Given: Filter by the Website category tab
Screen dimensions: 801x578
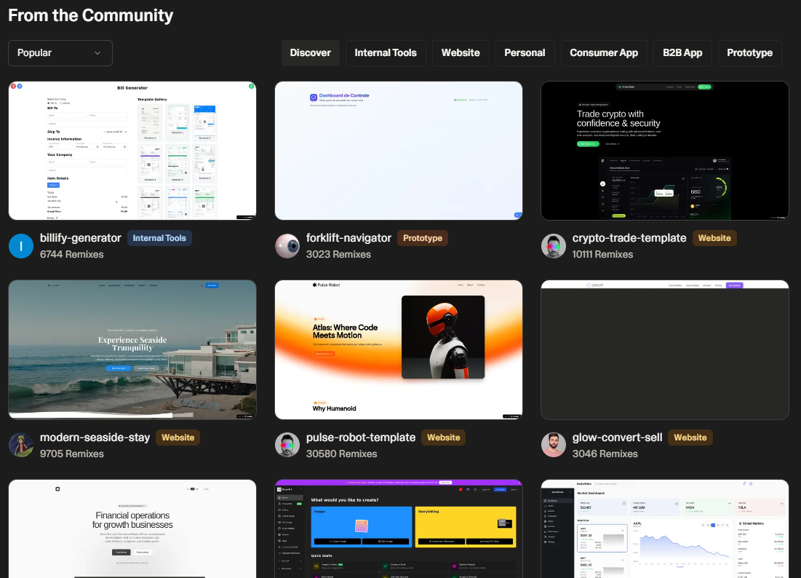Looking at the screenshot, I should point(461,53).
